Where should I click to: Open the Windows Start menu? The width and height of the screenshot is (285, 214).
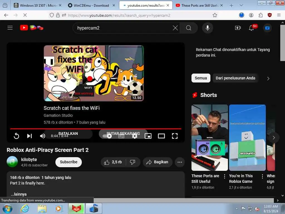click(7, 208)
